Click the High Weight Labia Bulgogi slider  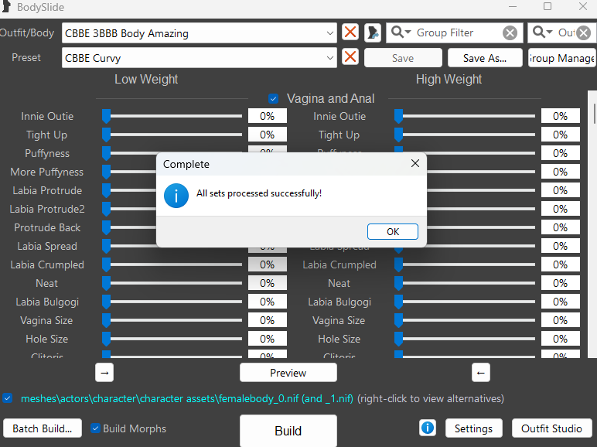coord(465,302)
